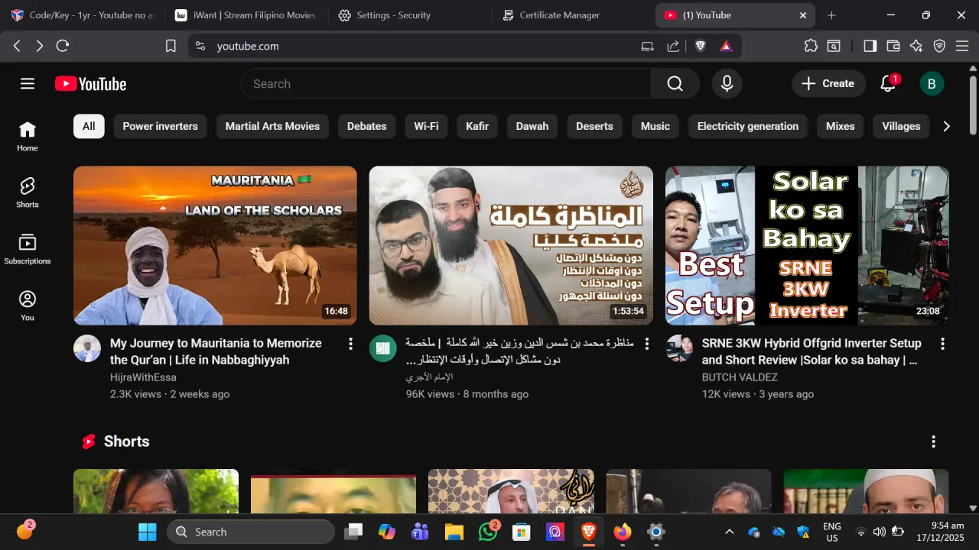Open options menu for Arabic debate video
Screen dimensions: 979x550
[646, 344]
